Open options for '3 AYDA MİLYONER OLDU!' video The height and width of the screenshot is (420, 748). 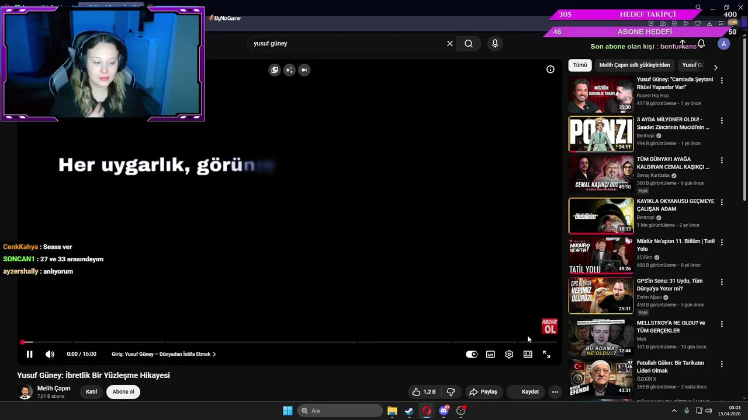tap(722, 120)
